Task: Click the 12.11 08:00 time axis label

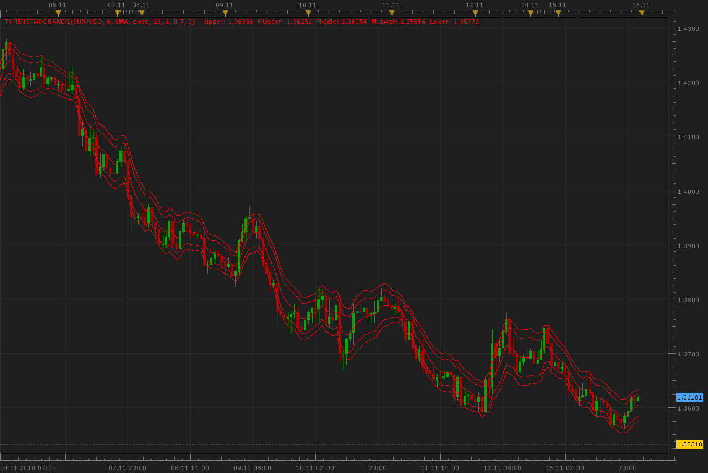Action: (502, 468)
